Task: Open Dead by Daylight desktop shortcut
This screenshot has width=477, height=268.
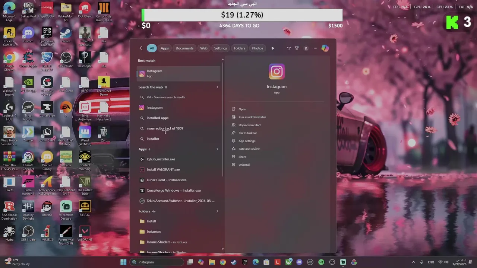Action: click(x=28, y=210)
